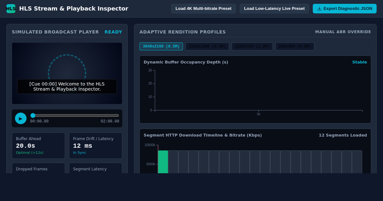
Task: Select the 1280x720 (2.2M) rendition
Action: click(252, 47)
